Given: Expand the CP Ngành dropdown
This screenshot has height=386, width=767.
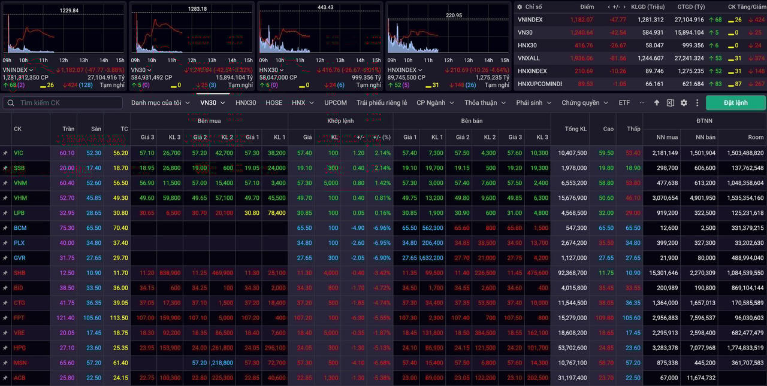Looking at the screenshot, I should 435,103.
